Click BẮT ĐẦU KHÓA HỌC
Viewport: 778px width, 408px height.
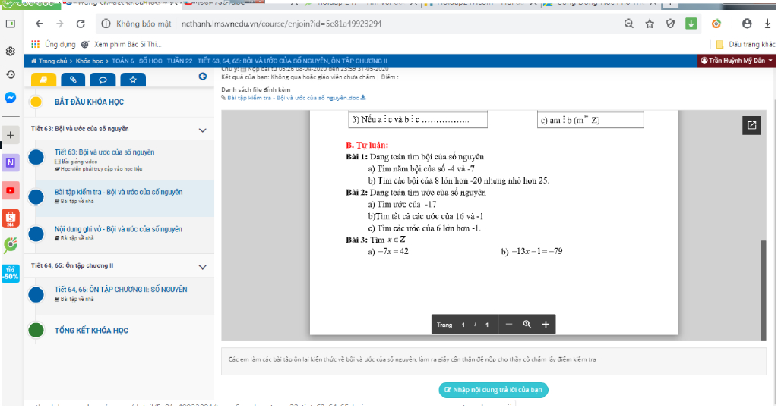click(x=90, y=102)
